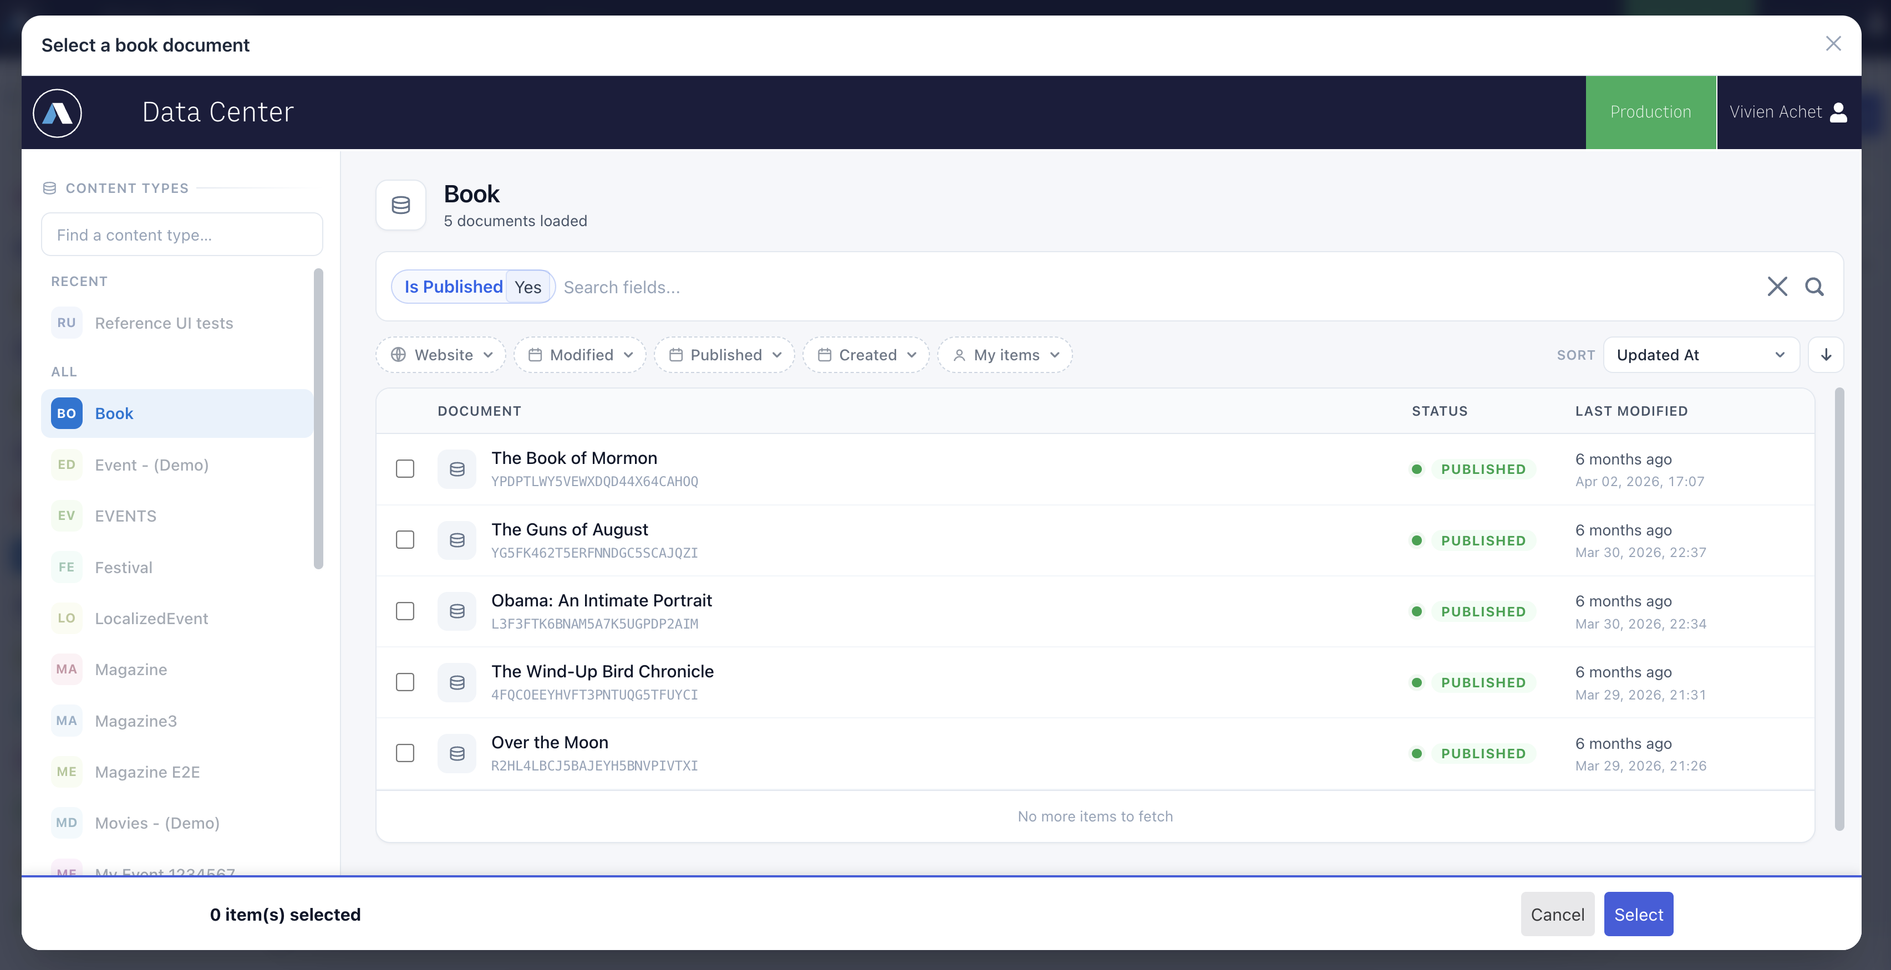Click the EV badge for EVENTS
Image resolution: width=1891 pixels, height=970 pixels.
point(67,516)
